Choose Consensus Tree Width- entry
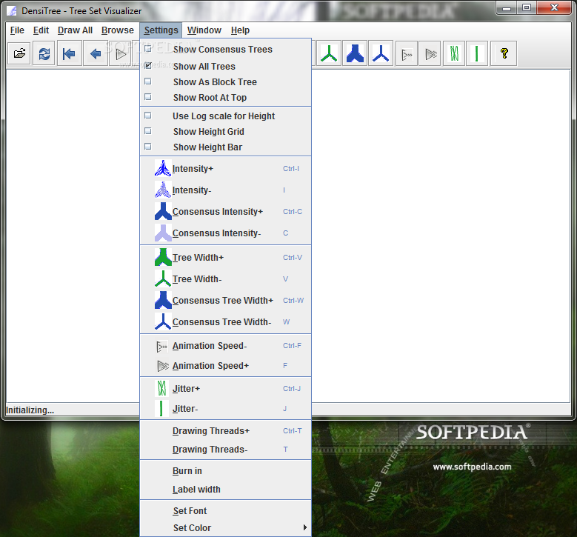This screenshot has height=537, width=577. [x=226, y=321]
